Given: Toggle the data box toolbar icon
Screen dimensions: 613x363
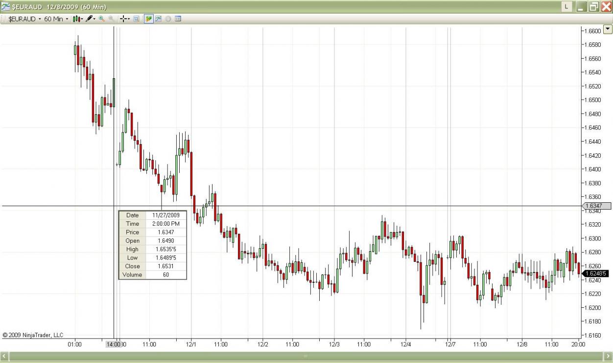Looking at the screenshot, I should [x=136, y=19].
